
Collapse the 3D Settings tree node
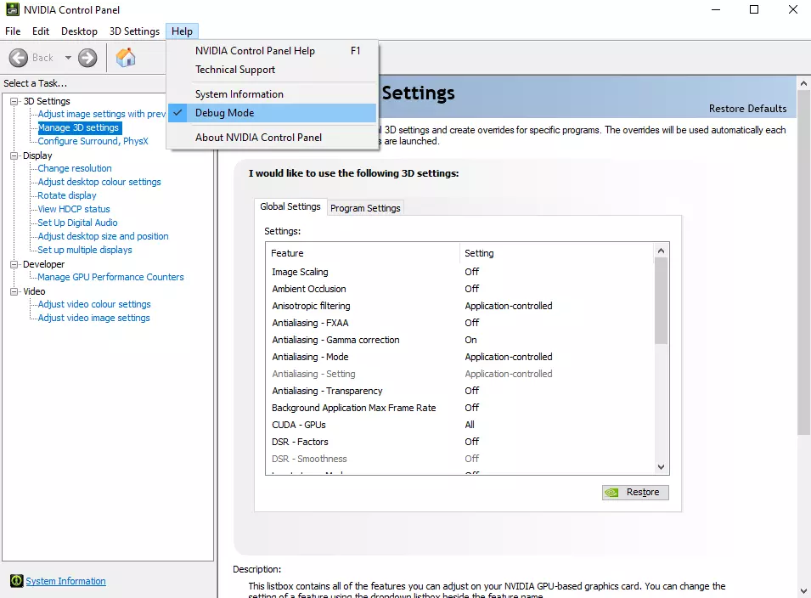[14, 101]
